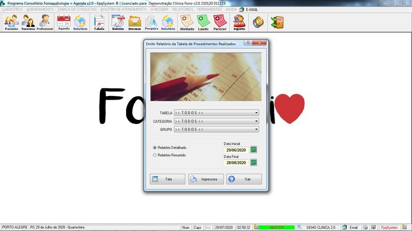412x231 pixels.
Task: Open the Agenda calendar icon
Action: [x=64, y=22]
